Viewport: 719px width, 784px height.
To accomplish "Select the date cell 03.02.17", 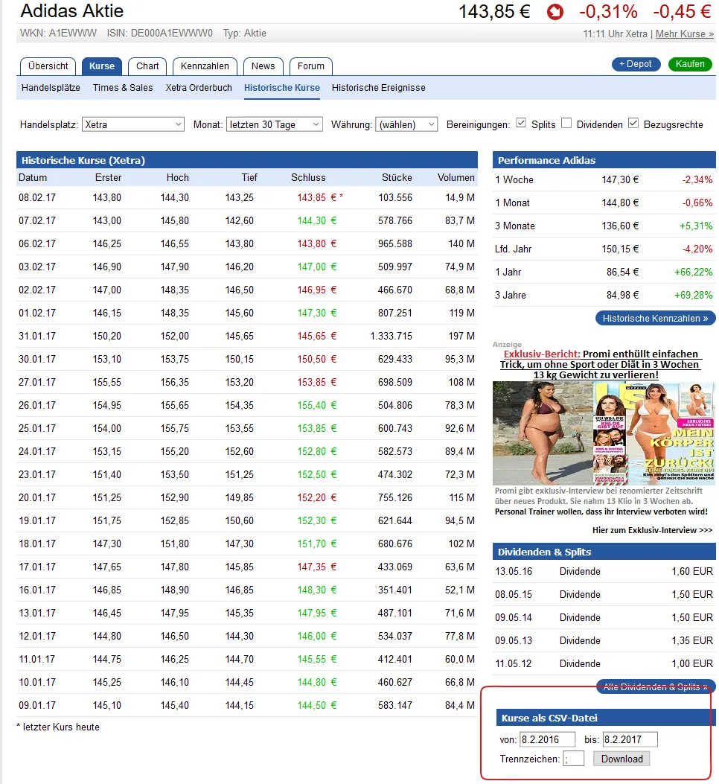I will pyautogui.click(x=37, y=267).
